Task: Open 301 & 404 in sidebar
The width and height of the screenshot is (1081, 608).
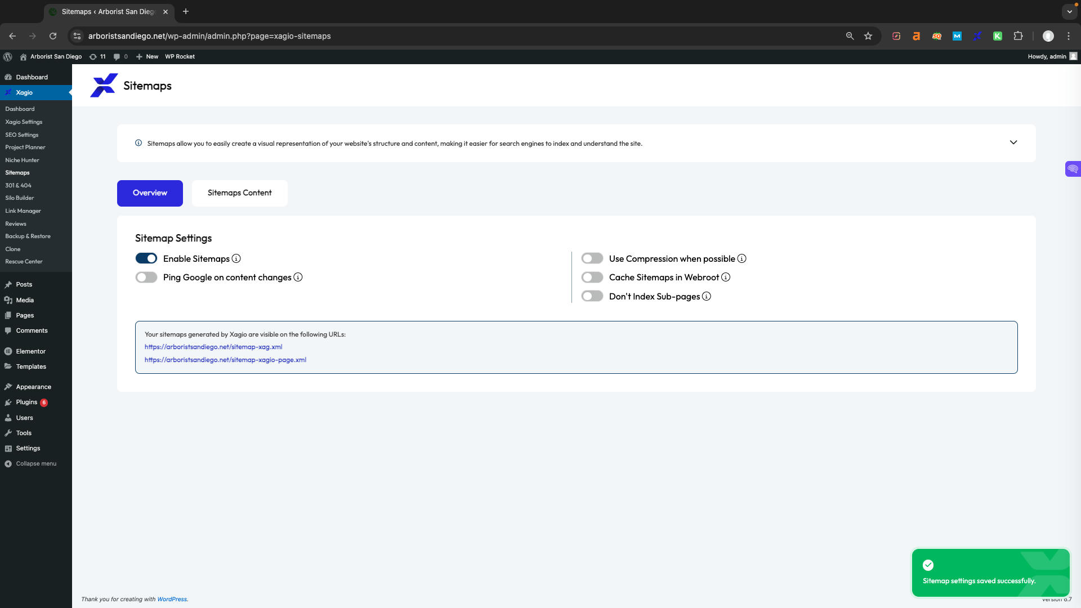Action: point(18,186)
